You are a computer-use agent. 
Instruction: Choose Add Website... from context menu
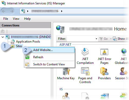(x=43, y=50)
